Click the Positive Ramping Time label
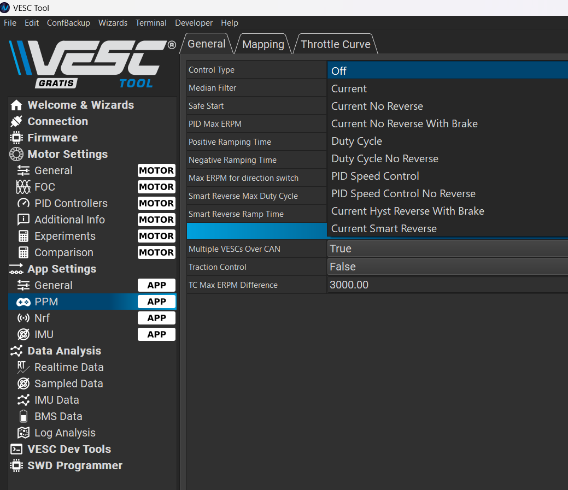This screenshot has height=490, width=568. click(230, 142)
